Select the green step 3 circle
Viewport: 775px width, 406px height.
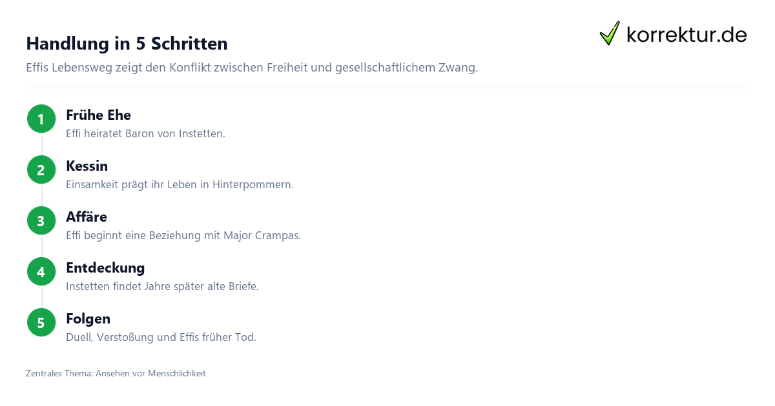pos(41,221)
